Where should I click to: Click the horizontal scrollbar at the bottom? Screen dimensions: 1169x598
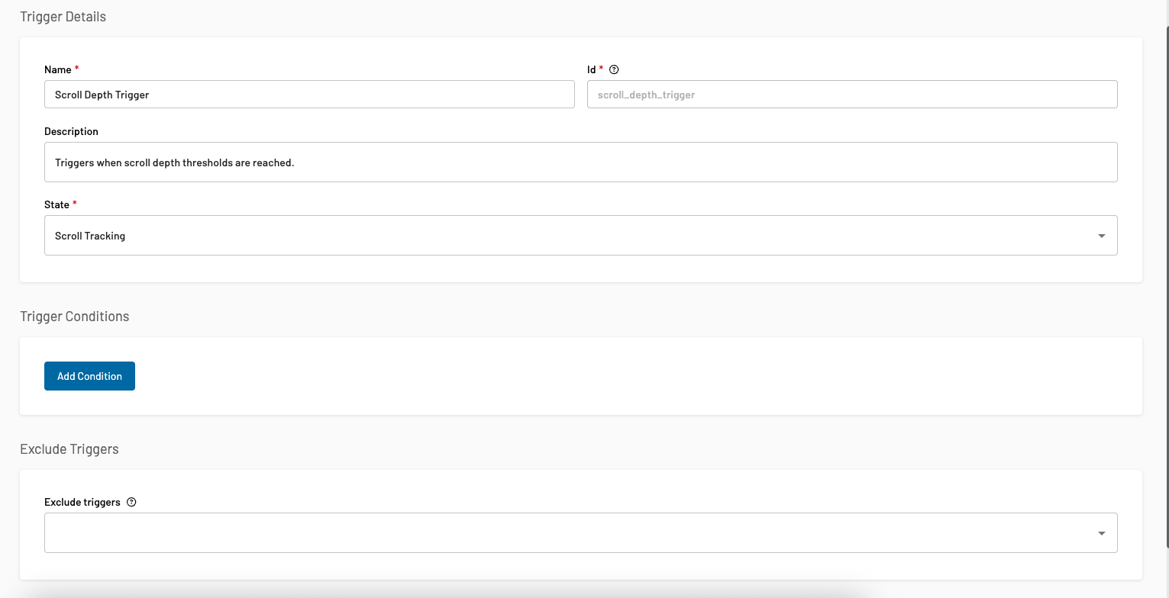(443, 593)
